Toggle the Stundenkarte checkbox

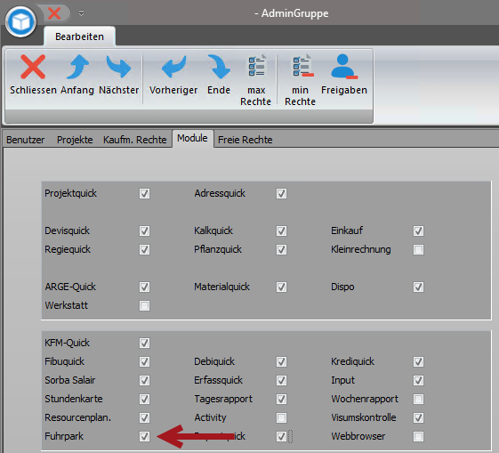point(144,400)
